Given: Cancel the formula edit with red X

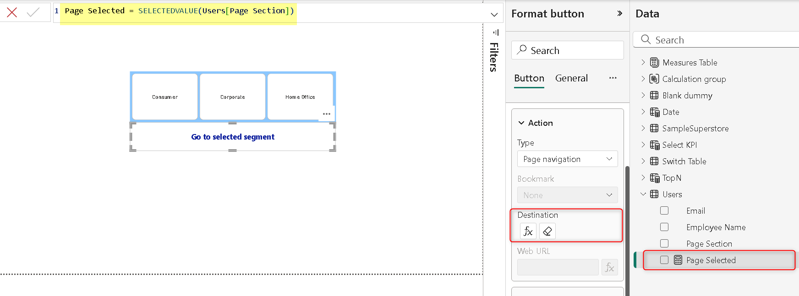Looking at the screenshot, I should [x=12, y=12].
